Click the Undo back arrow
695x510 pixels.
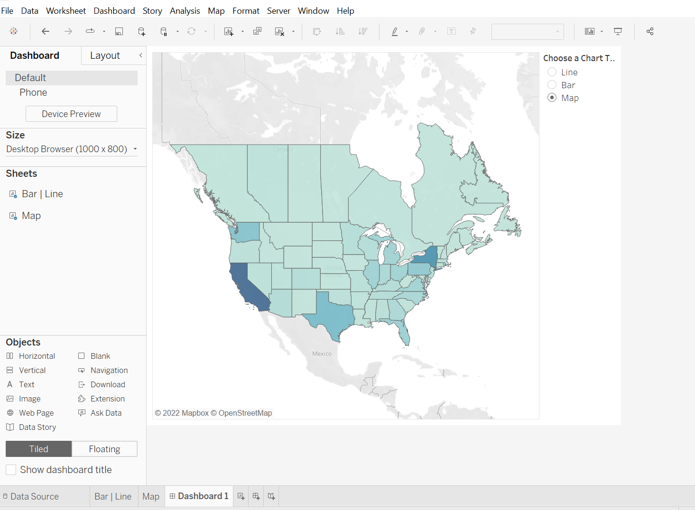pyautogui.click(x=46, y=31)
